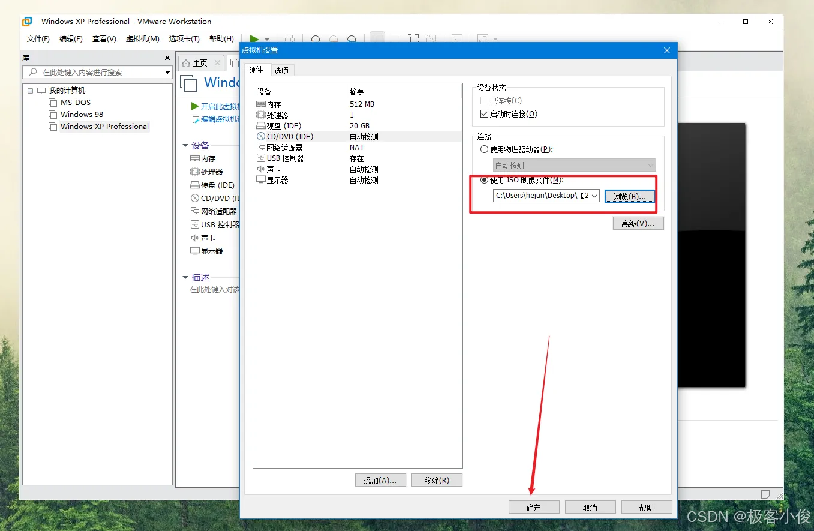Click the 添加(A)... button
The height and width of the screenshot is (531, 814).
(x=380, y=481)
